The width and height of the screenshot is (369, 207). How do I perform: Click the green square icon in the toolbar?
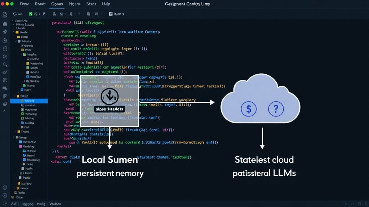31,14
